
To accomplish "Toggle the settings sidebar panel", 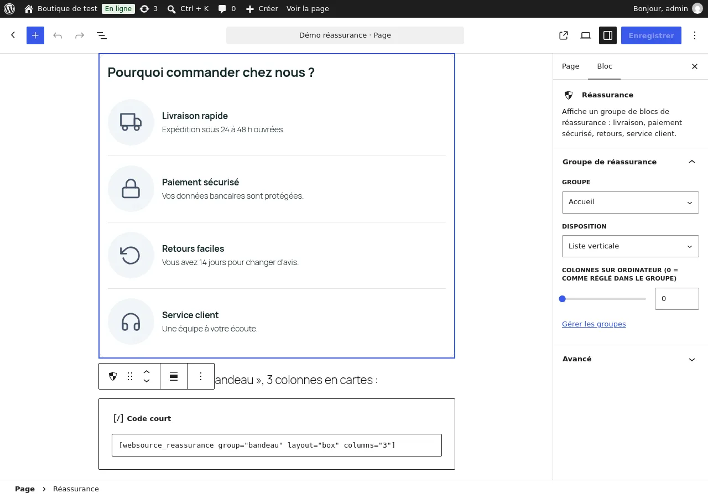I will click(608, 35).
